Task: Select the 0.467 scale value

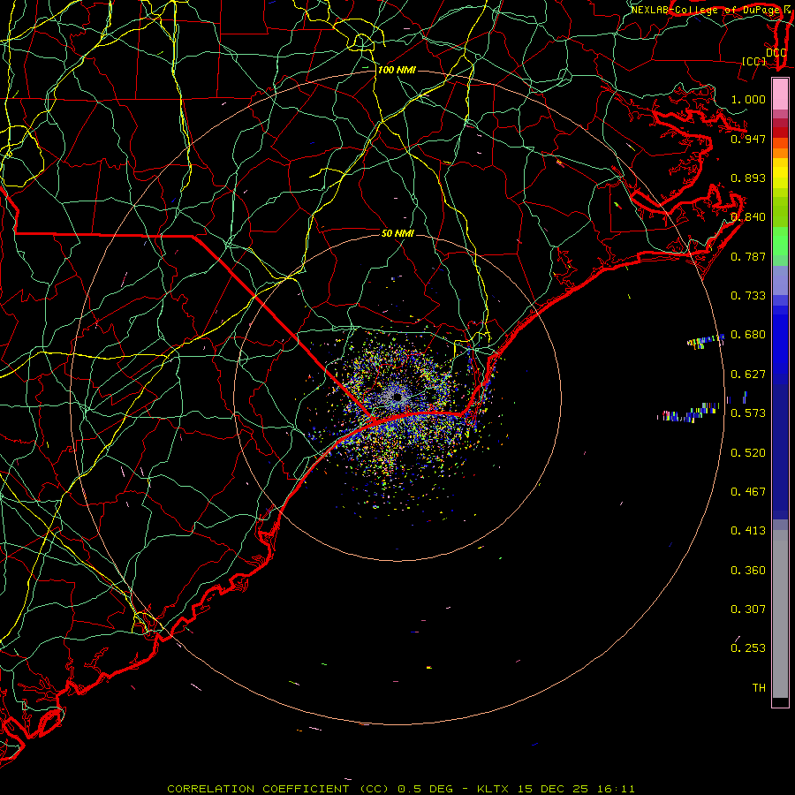Action: click(748, 492)
